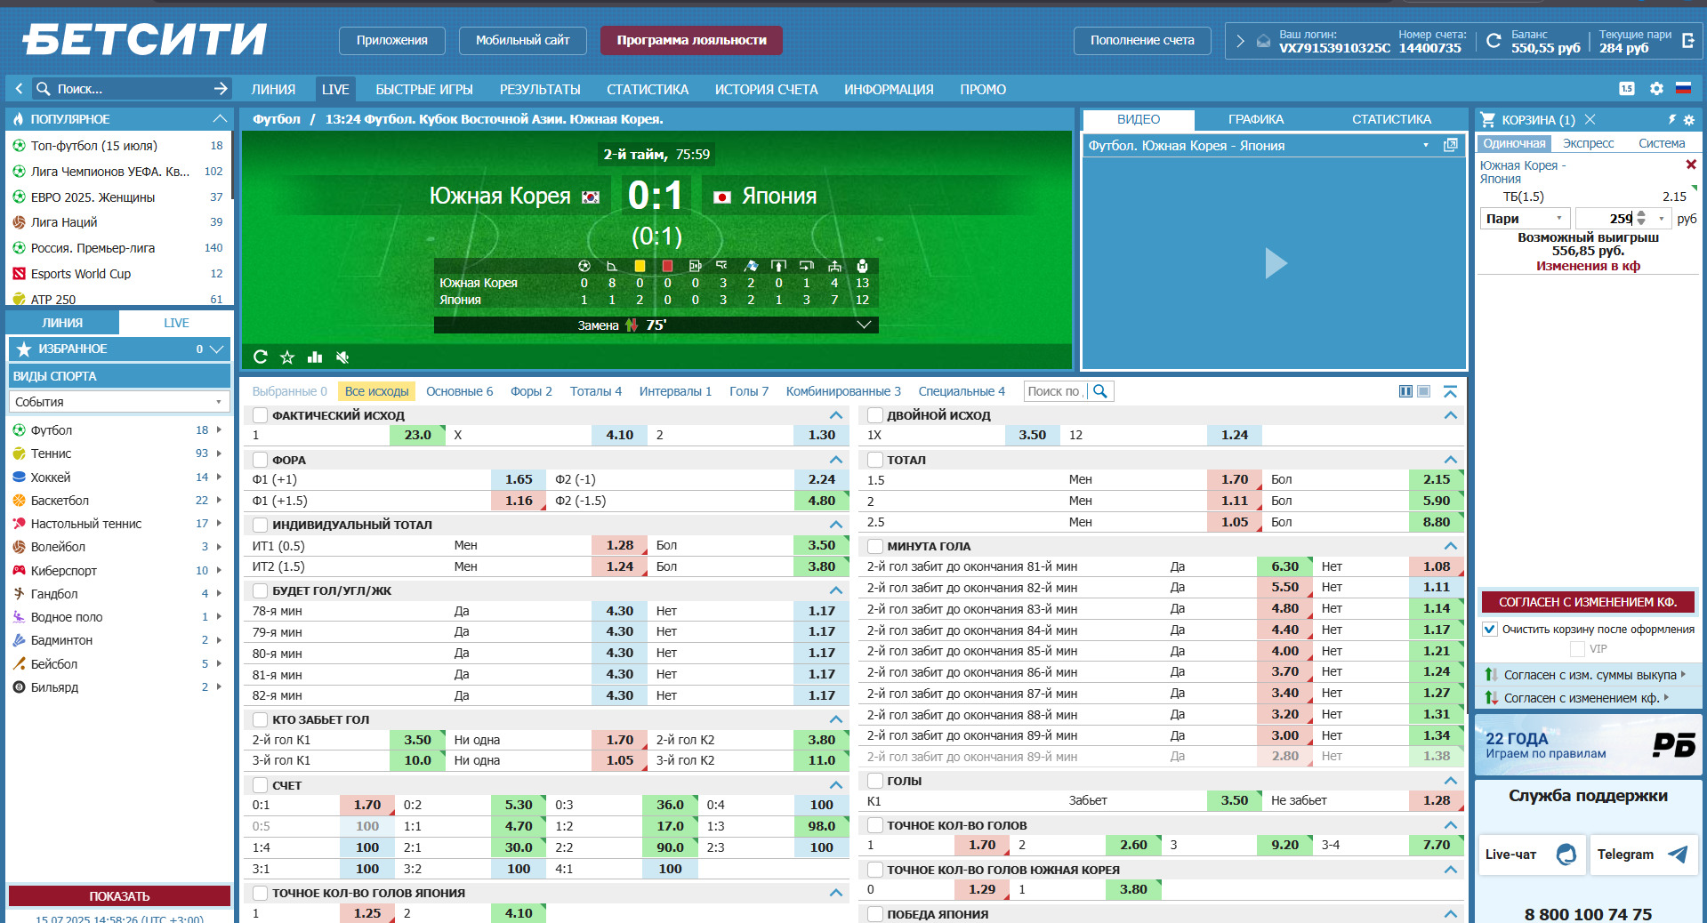Screen dimensions: 1707x923
Task: Open the Live-чат support button
Action: click(1531, 855)
